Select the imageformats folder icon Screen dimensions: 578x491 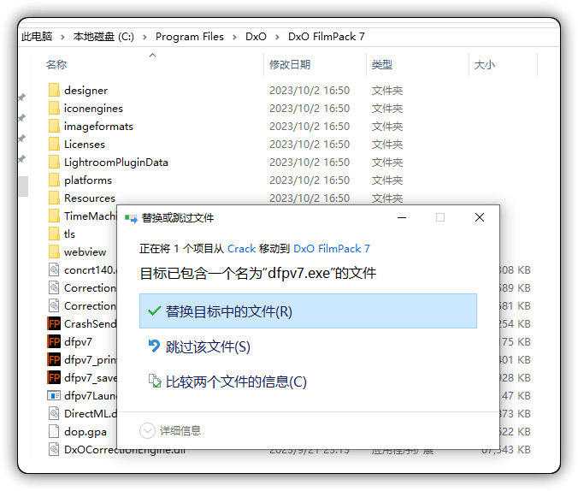tap(54, 126)
